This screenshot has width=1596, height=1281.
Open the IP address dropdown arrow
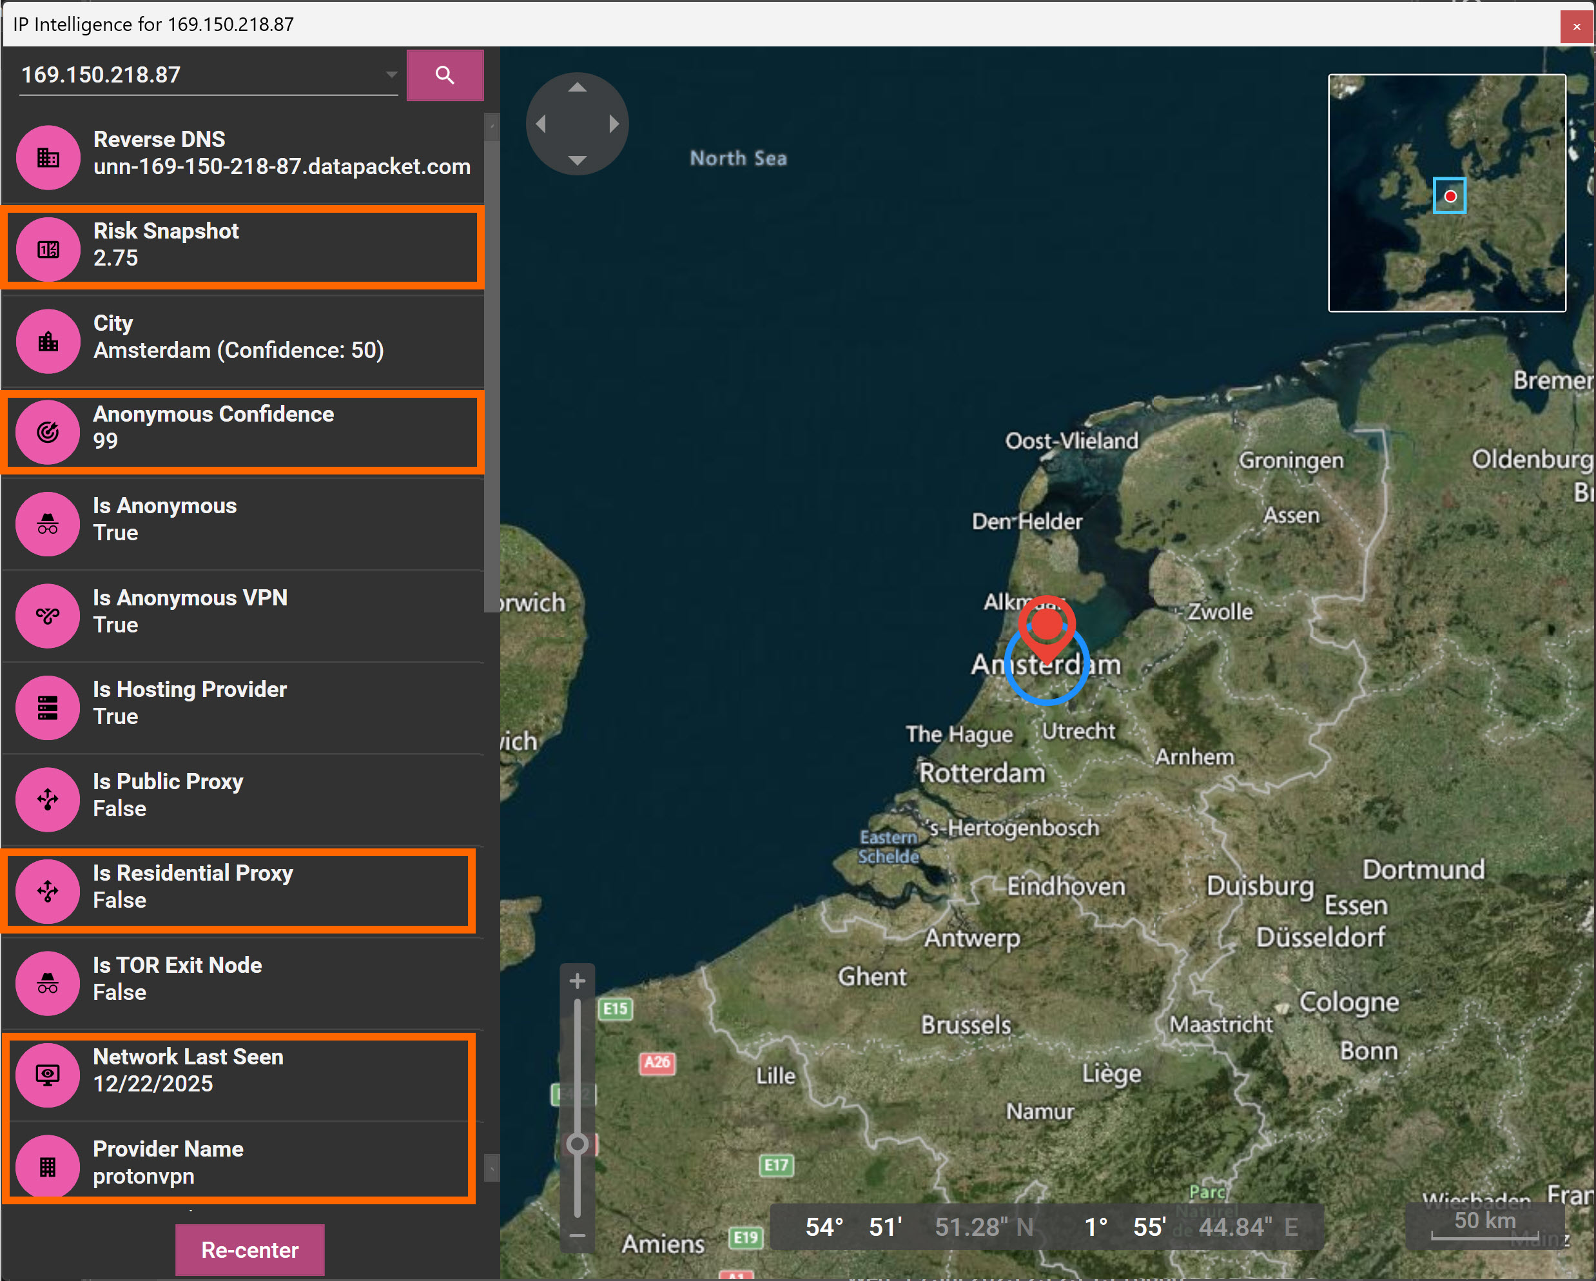coord(391,75)
